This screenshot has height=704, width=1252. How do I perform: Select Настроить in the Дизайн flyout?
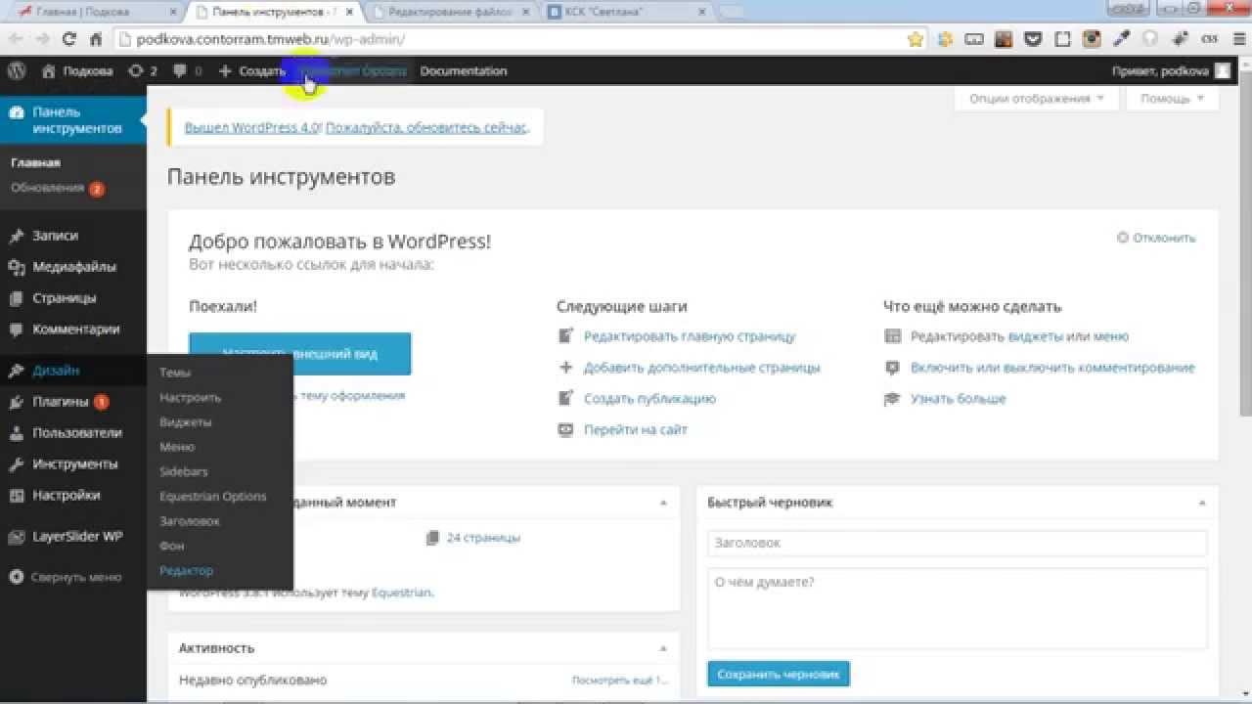tap(190, 398)
